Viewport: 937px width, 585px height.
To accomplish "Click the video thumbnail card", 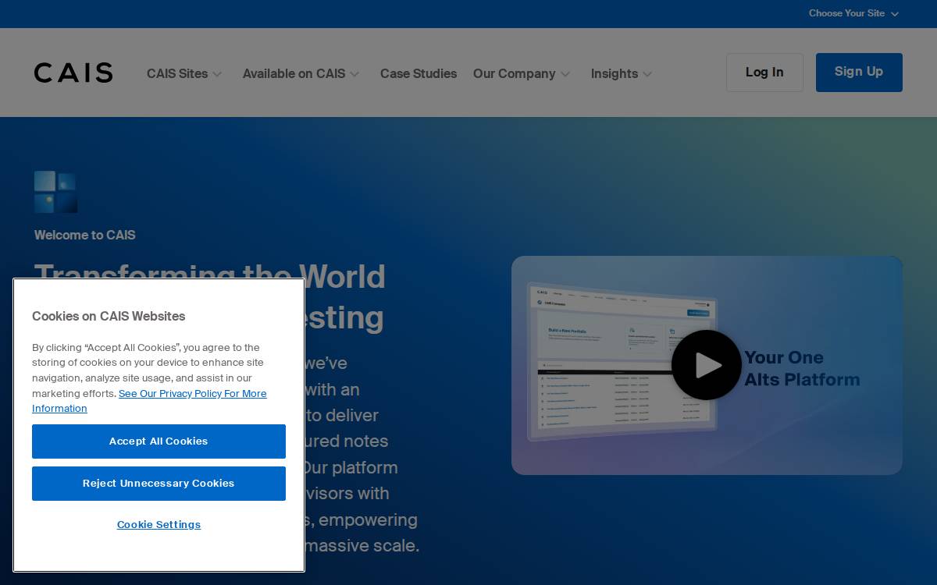I will click(x=707, y=365).
